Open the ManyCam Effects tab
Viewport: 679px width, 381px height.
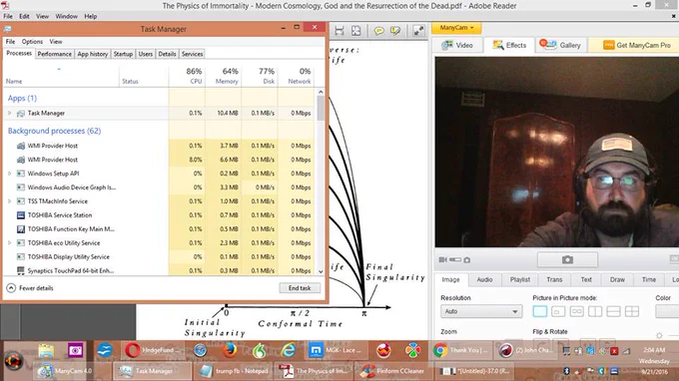[509, 45]
